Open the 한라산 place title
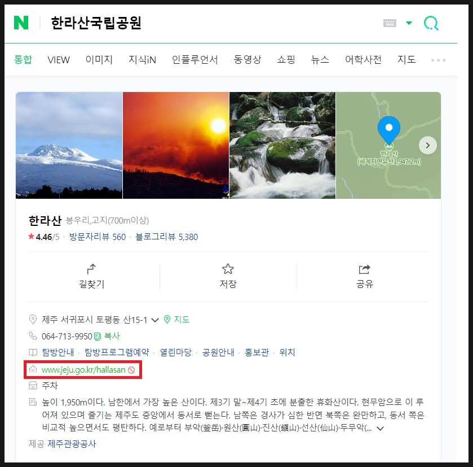Screen dimensions: 473x467 45,220
